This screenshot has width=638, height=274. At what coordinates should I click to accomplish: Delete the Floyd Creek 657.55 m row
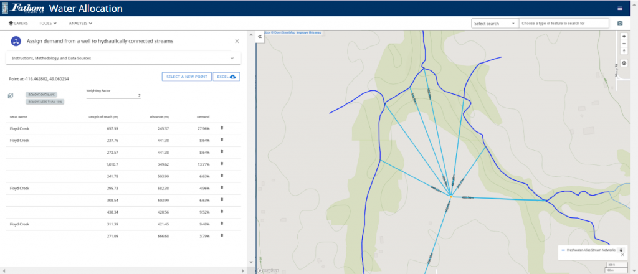(222, 128)
